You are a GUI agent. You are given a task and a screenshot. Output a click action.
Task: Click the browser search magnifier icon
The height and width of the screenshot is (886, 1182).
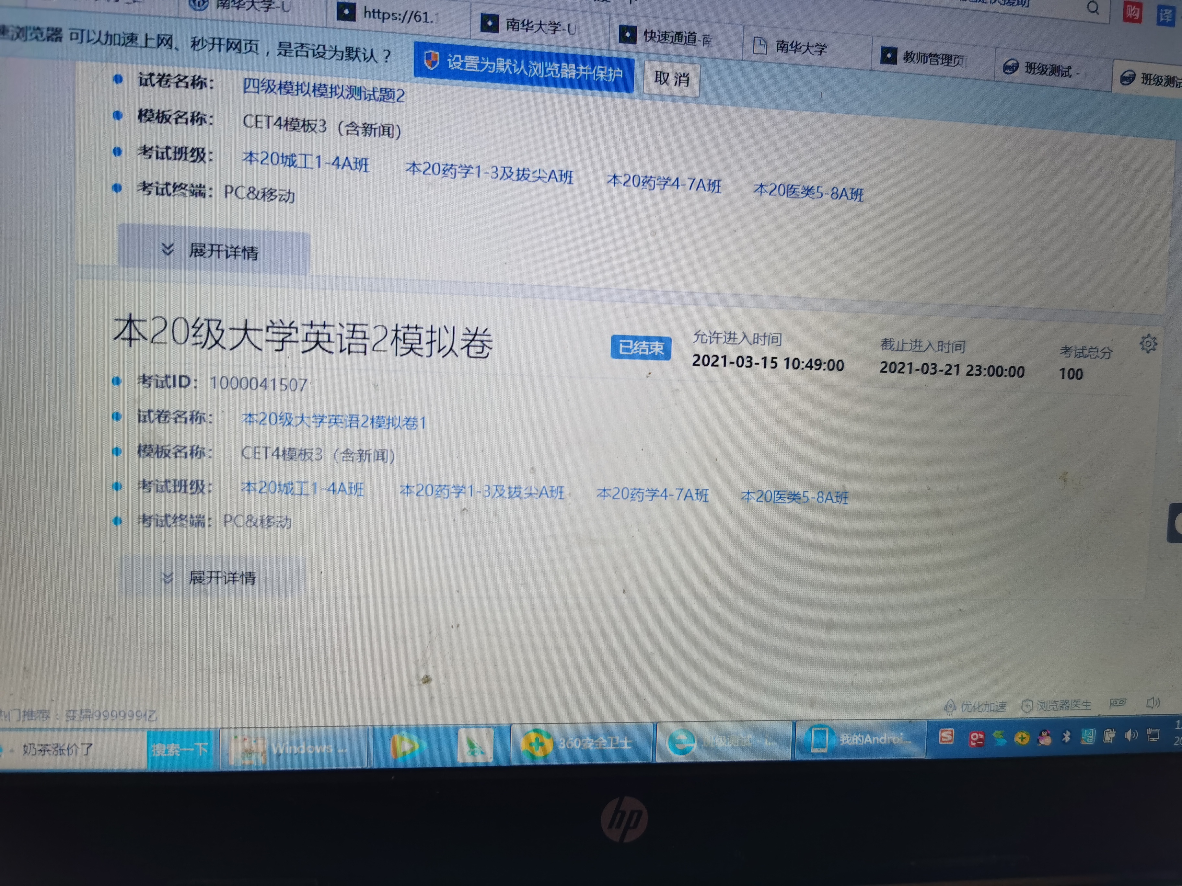[x=1093, y=7]
